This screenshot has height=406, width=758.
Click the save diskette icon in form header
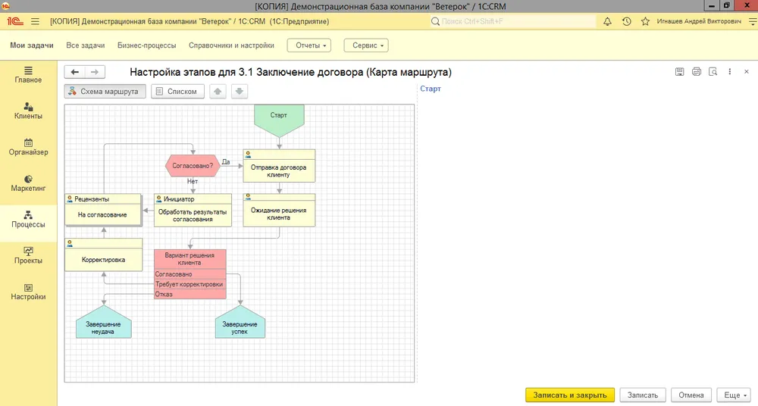(x=680, y=72)
